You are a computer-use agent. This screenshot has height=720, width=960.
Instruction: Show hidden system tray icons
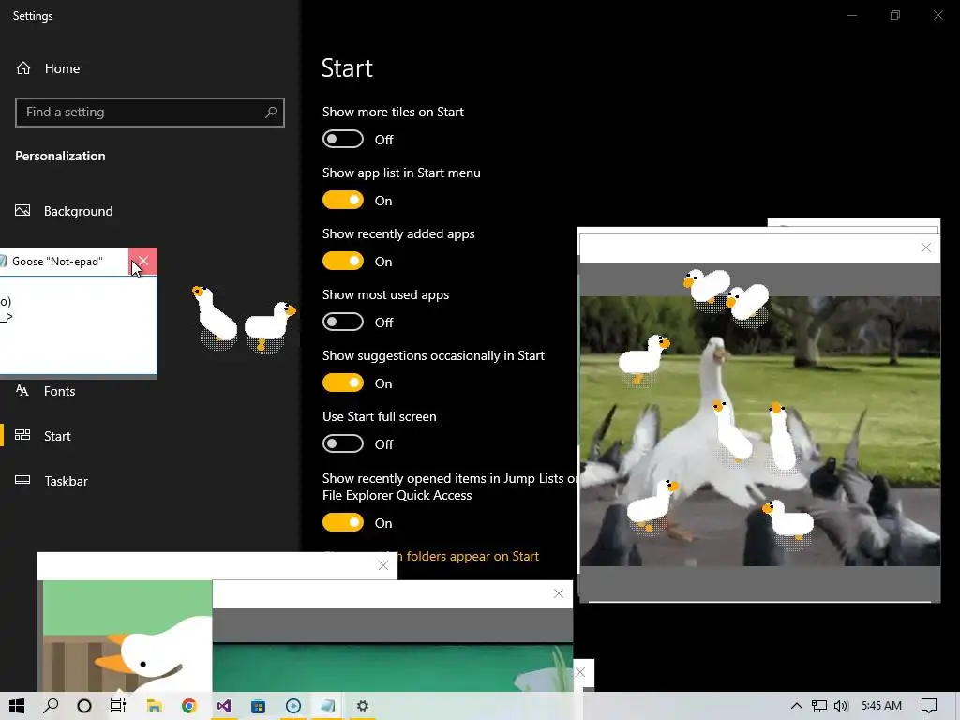tap(796, 706)
